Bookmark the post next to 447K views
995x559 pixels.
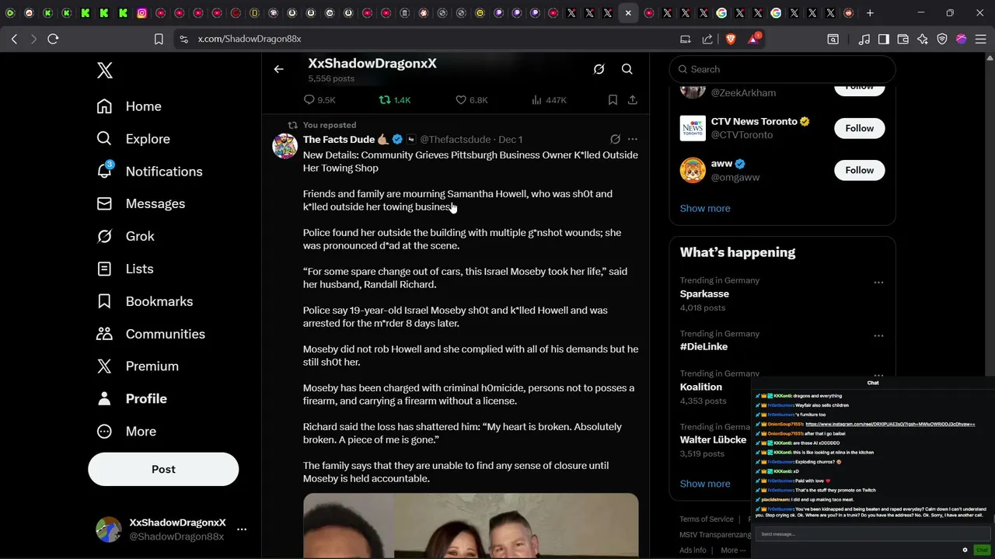coord(613,100)
